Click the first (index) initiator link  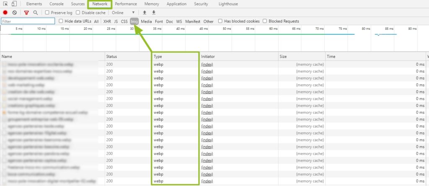[x=207, y=65]
